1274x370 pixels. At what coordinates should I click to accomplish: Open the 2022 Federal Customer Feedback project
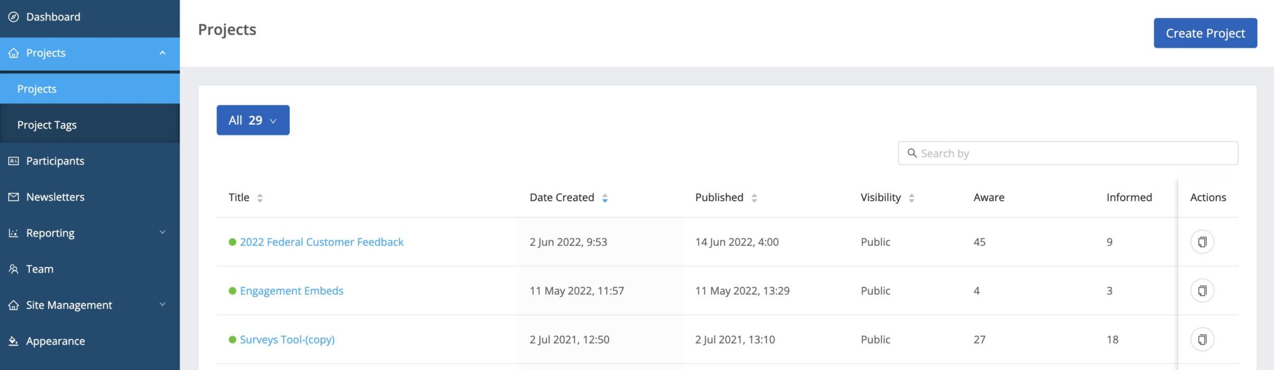pos(321,241)
